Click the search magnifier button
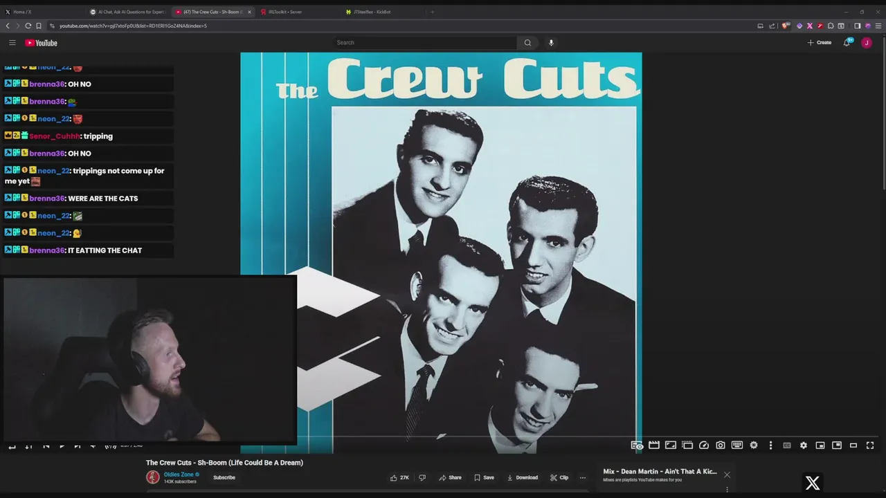This screenshot has height=498, width=886. click(527, 43)
